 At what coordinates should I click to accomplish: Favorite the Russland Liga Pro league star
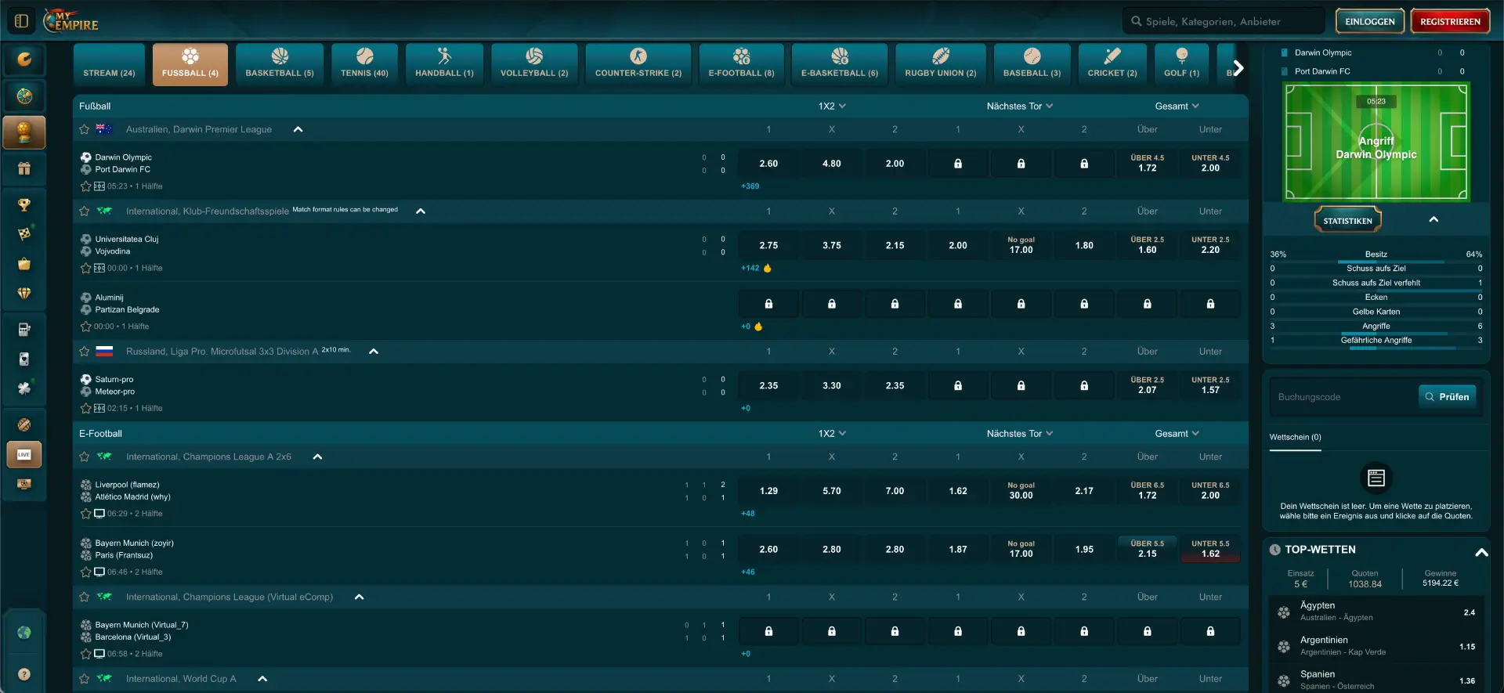(x=85, y=352)
